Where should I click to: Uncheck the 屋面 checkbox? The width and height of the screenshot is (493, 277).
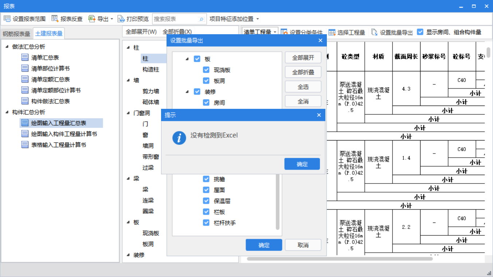pos(206,190)
